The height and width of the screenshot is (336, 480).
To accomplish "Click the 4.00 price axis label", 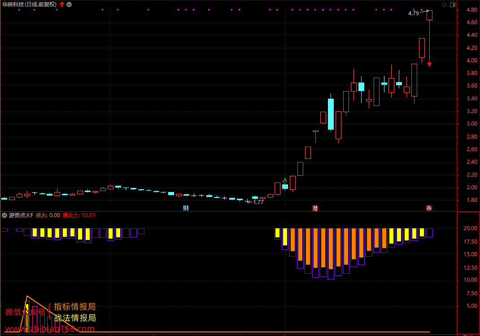I will click(472, 61).
